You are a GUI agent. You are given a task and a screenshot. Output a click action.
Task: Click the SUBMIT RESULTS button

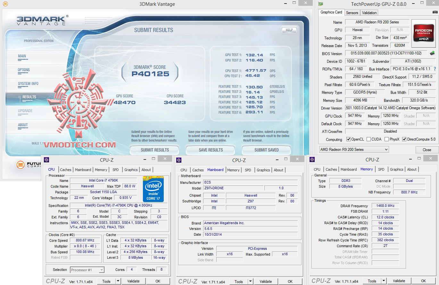pyautogui.click(x=155, y=150)
